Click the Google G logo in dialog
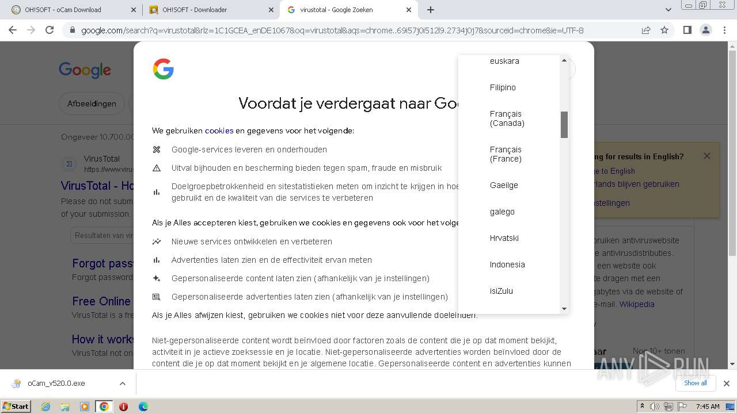 click(164, 69)
